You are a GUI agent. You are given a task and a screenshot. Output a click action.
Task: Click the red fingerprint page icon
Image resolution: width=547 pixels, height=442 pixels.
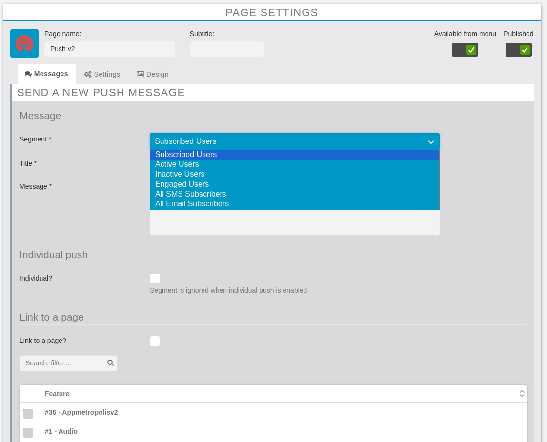click(24, 43)
